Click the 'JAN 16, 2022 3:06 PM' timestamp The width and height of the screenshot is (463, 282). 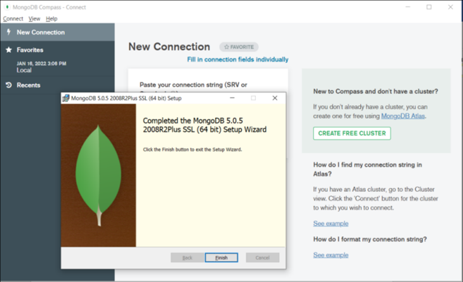click(42, 63)
